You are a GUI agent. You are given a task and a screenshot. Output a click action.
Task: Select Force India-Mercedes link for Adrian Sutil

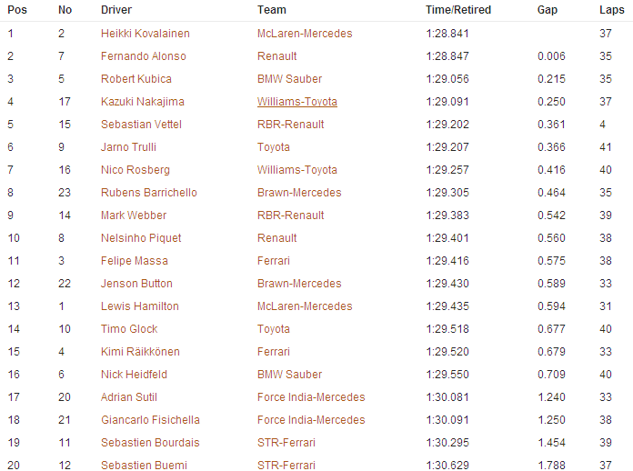311,397
